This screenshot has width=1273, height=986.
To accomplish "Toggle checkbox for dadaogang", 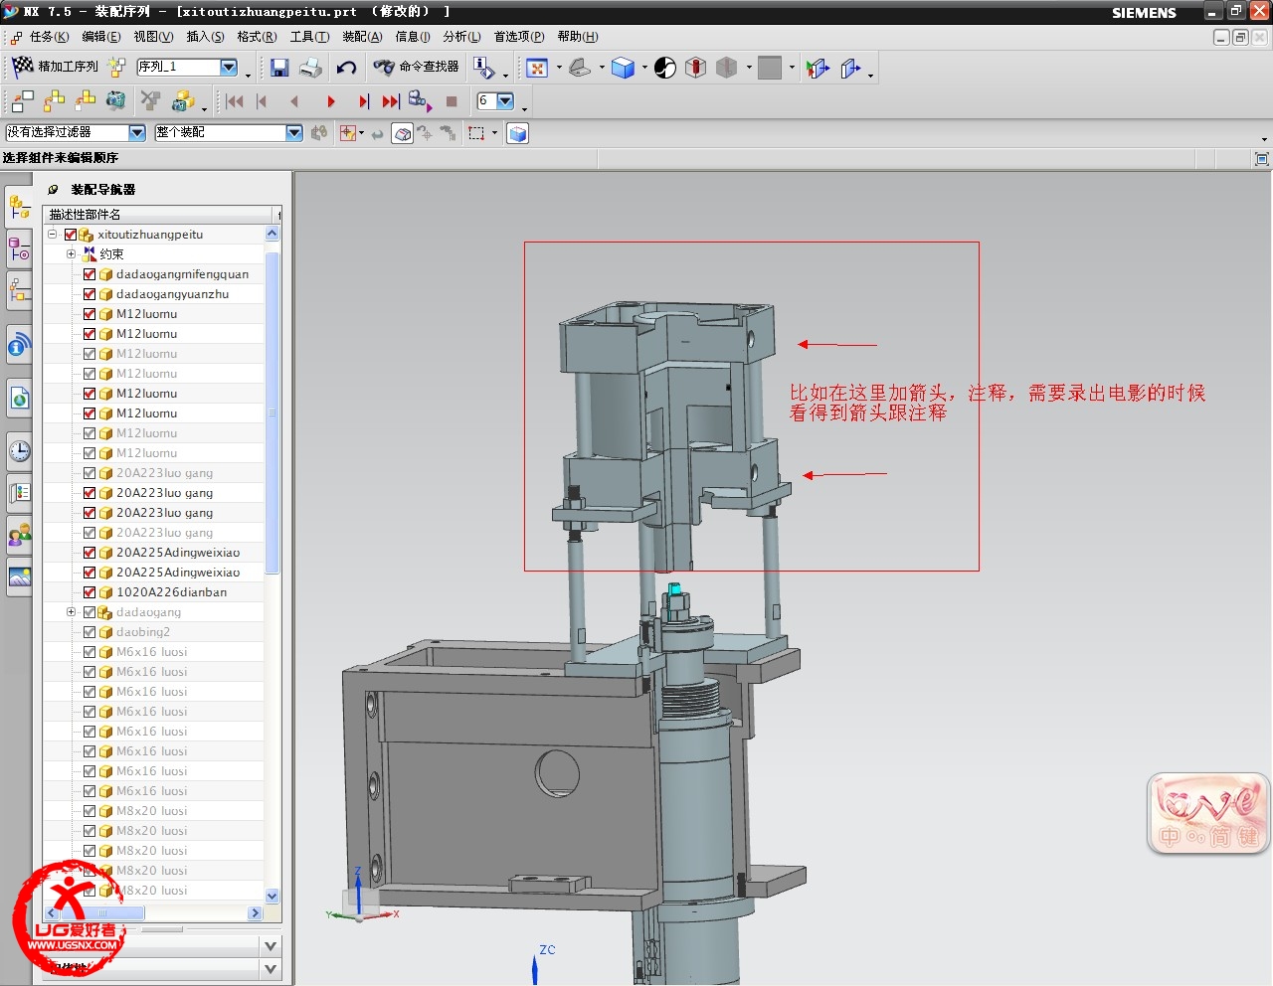I will click(90, 612).
